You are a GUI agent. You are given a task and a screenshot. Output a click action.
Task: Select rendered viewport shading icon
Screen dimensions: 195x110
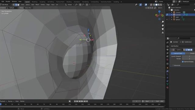tap(161, 5)
